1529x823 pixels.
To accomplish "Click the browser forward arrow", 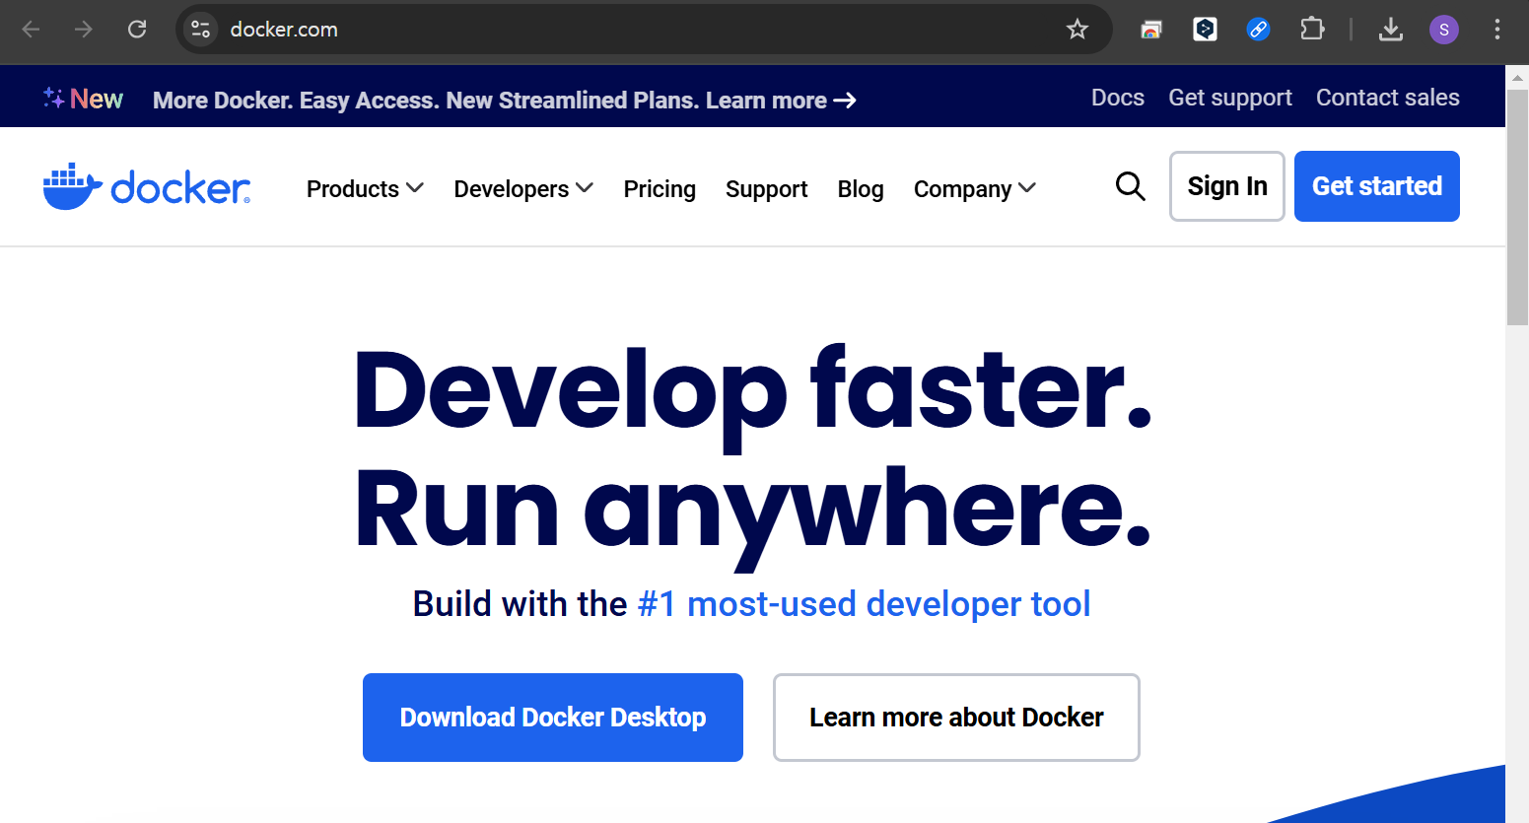I will click(84, 30).
